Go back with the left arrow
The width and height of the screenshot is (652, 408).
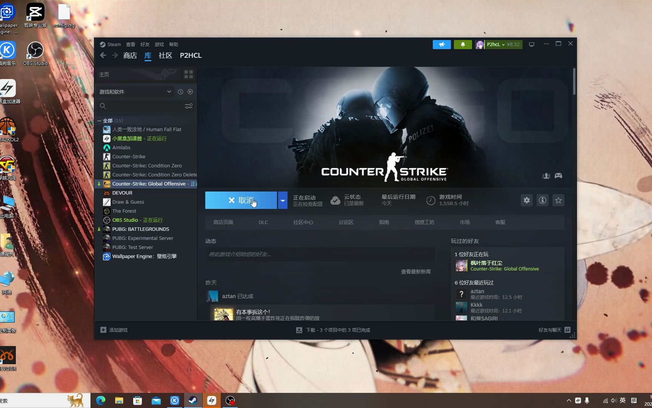(x=103, y=56)
